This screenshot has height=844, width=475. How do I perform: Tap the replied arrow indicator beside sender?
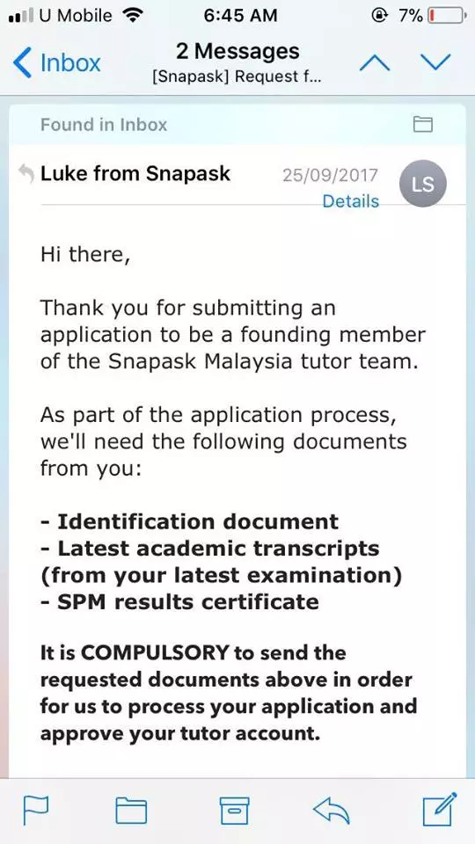click(26, 173)
